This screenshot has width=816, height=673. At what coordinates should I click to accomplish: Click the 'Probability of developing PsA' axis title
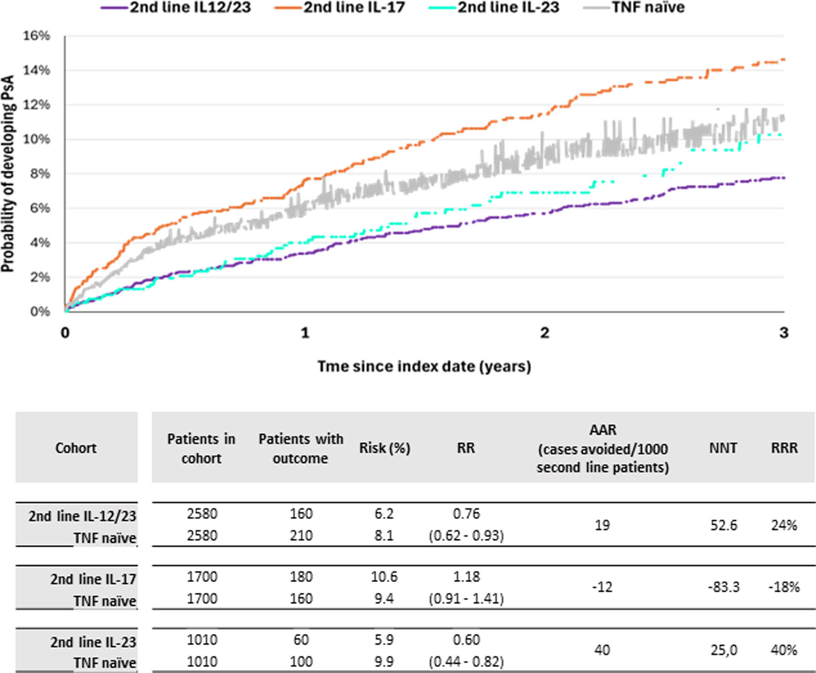[x=8, y=174]
